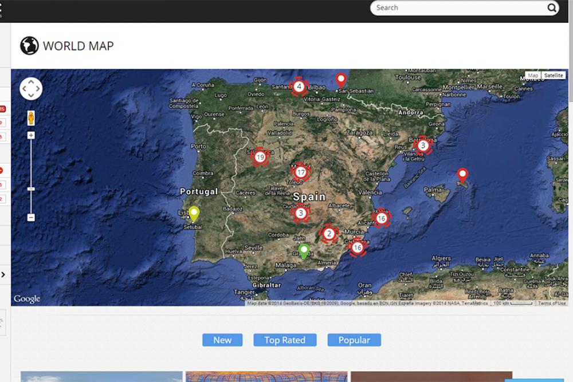Switch to Satellite map view
Viewport: 573px width, 382px height.
coord(554,76)
